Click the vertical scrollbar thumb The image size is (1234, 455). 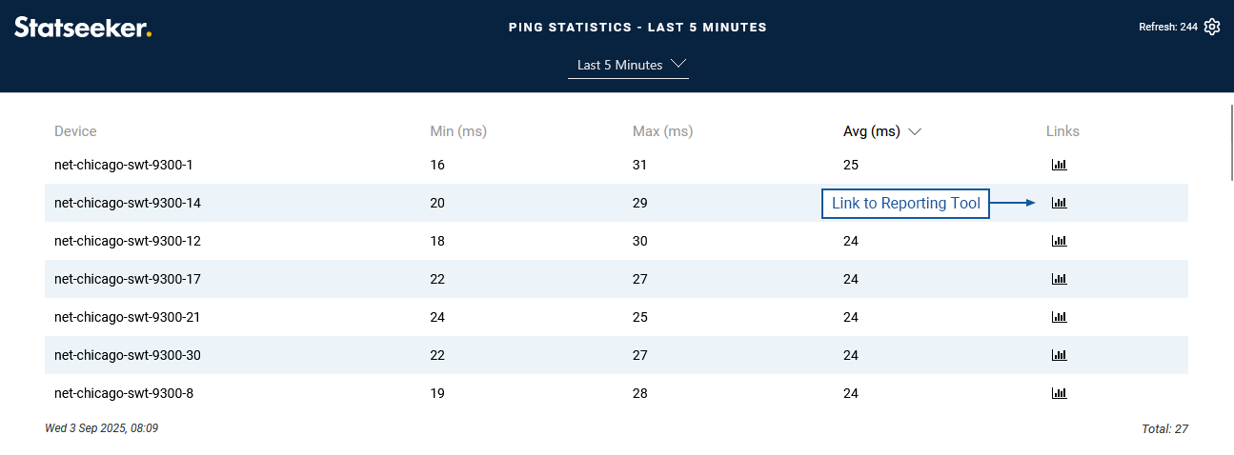click(1229, 143)
